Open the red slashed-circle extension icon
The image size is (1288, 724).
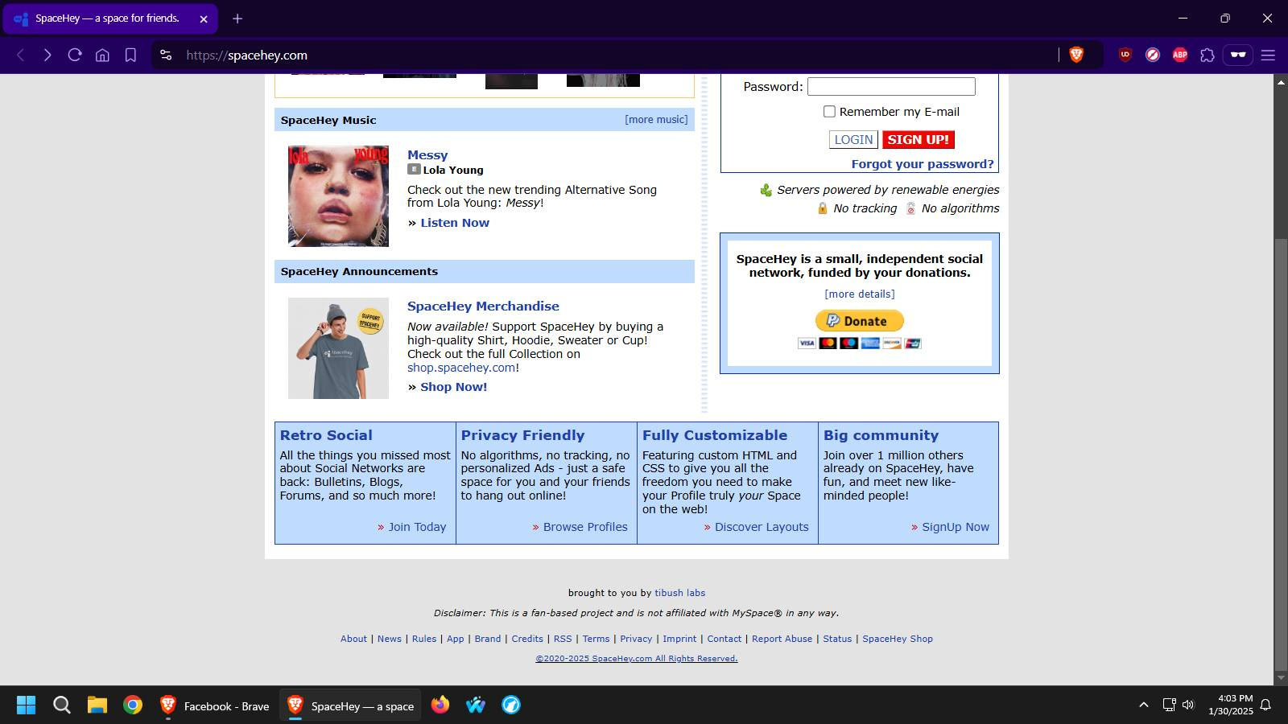pos(1153,55)
